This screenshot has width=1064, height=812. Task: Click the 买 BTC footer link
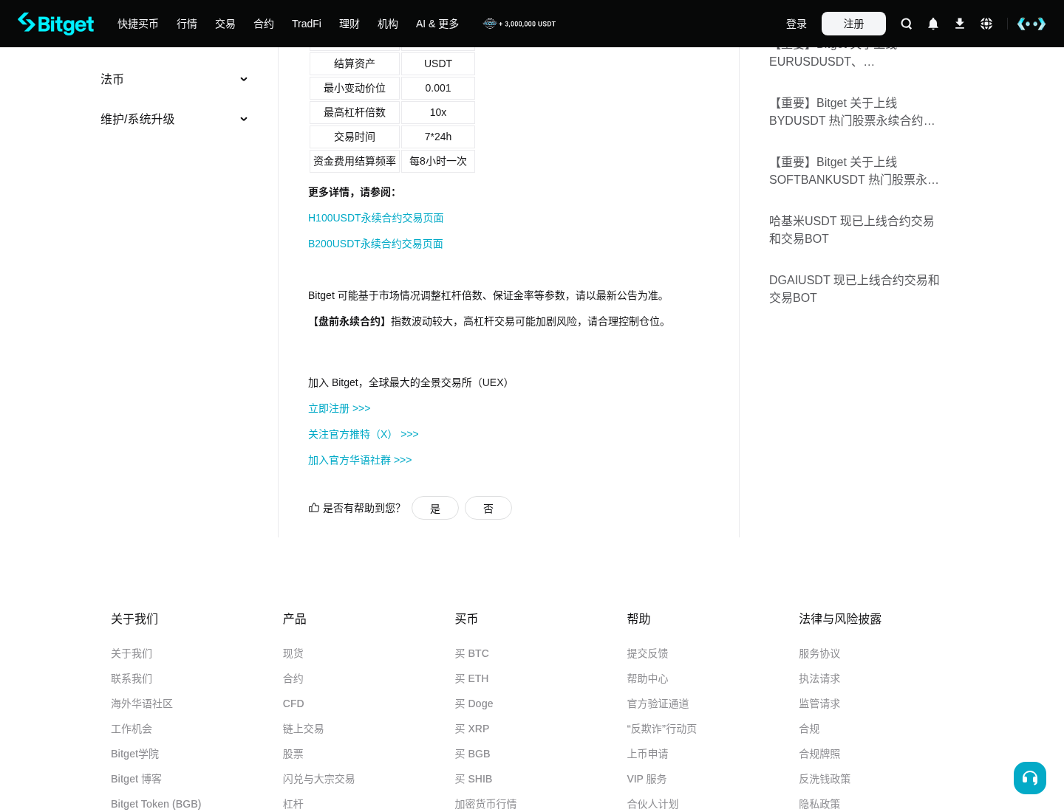(x=472, y=653)
